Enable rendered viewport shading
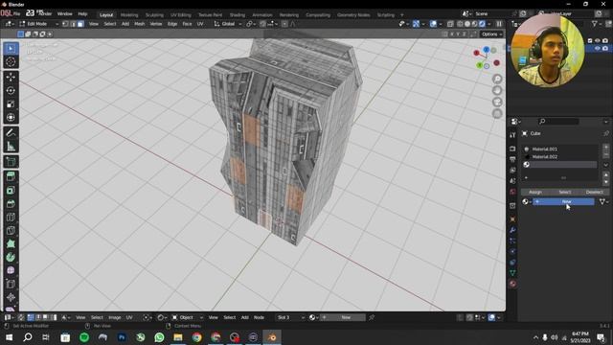This screenshot has height=345, width=613. 482,24
